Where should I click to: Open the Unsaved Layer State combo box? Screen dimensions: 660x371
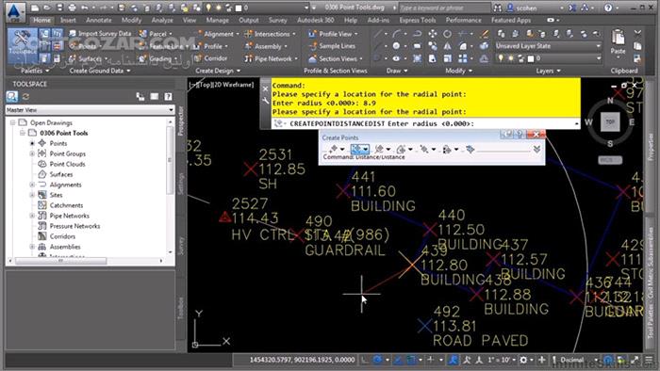[x=548, y=46]
